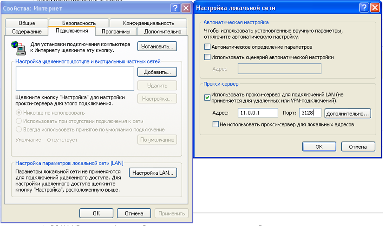
Task: Close the Настройка локальной сети dialog
Action: 375,8
